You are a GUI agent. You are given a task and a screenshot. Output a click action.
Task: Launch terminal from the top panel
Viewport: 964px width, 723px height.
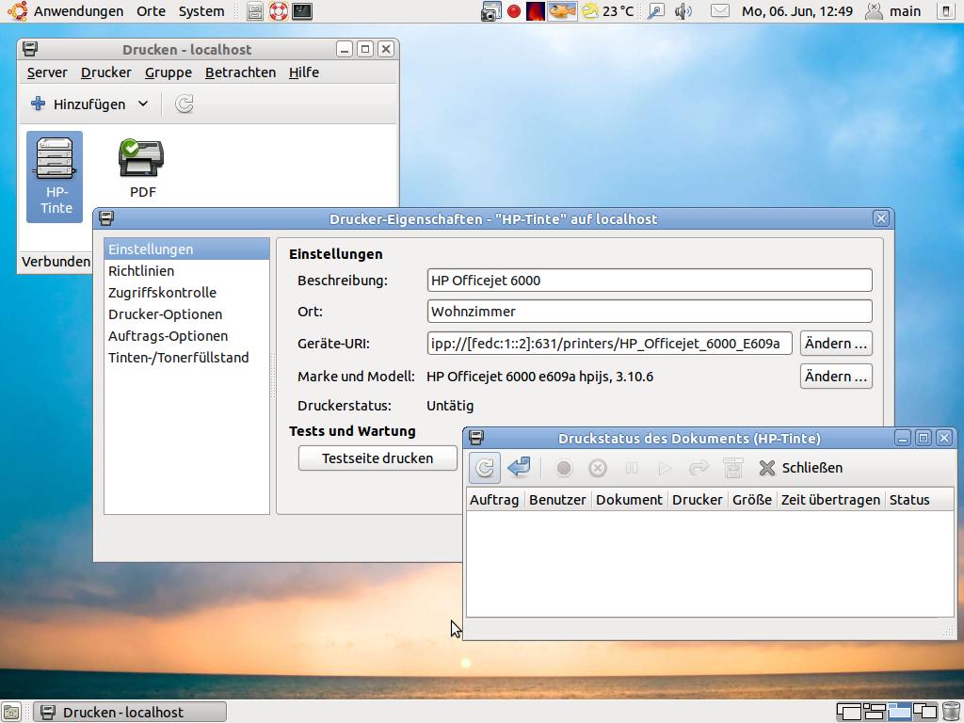pyautogui.click(x=302, y=11)
